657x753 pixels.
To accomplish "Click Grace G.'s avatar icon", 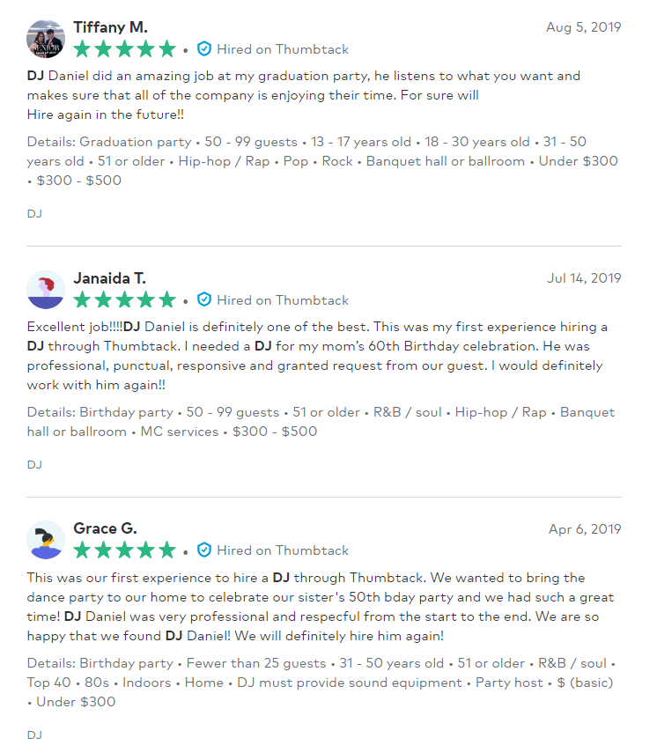I will pos(46,540).
